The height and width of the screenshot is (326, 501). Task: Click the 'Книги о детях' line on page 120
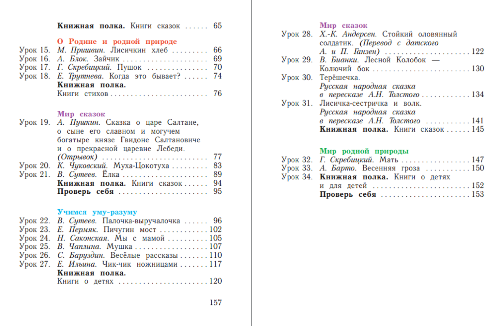(x=140, y=281)
